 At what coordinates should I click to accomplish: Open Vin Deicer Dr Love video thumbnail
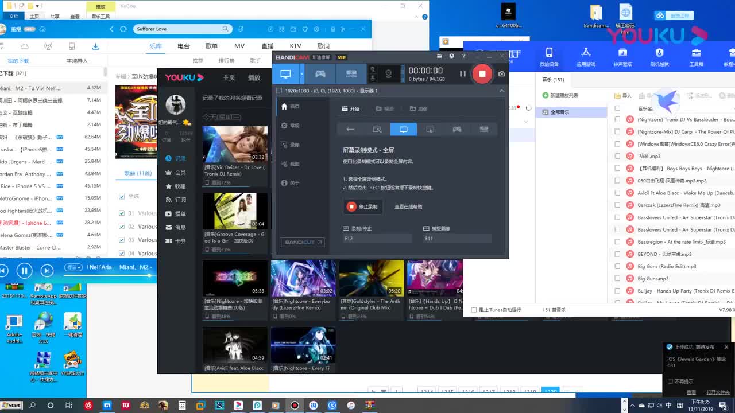click(x=235, y=145)
